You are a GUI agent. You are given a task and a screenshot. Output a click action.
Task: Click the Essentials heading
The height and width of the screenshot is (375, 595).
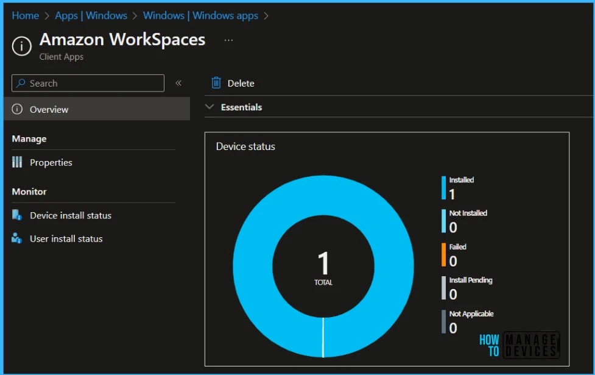point(241,107)
